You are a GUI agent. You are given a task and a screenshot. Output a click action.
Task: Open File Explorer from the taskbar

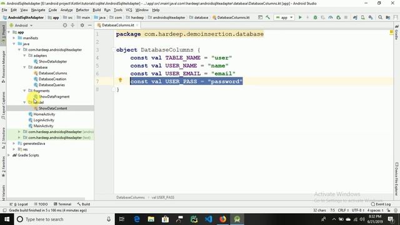coord(151,219)
